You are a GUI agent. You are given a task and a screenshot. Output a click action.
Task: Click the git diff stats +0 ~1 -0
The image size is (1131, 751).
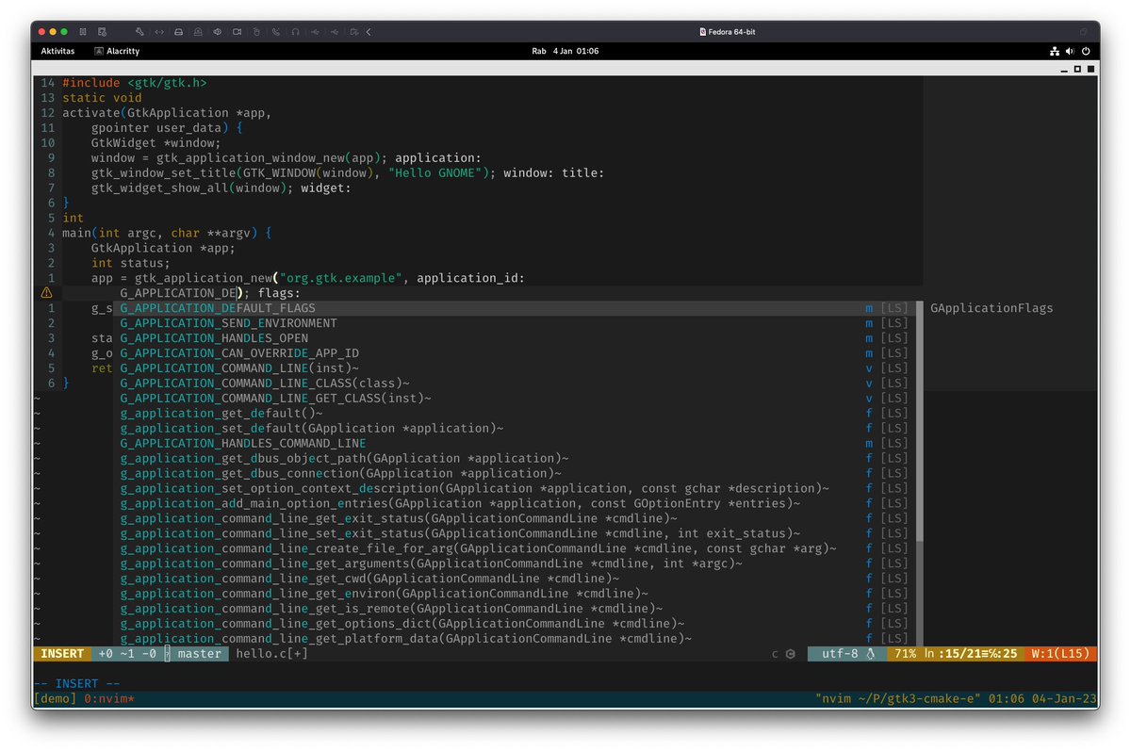[x=128, y=653]
